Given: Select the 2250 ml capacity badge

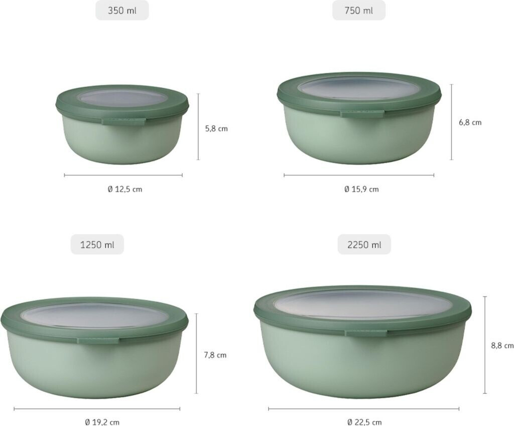Looking at the screenshot, I should (x=364, y=245).
